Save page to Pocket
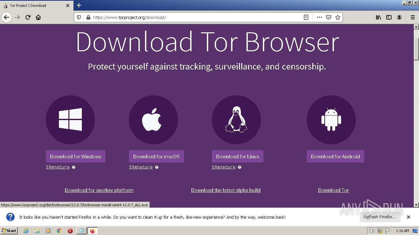Screen dimensions: 419x235 tap(329, 17)
